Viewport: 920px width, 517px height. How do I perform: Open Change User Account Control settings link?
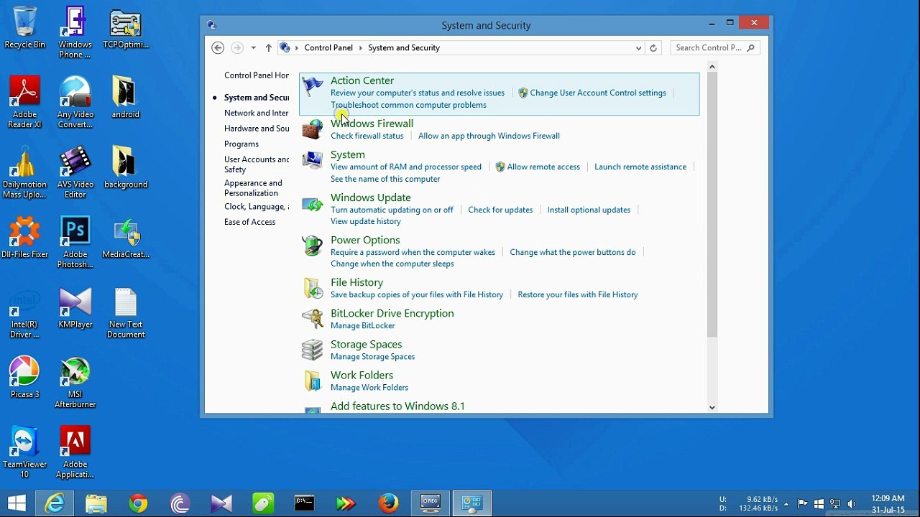coord(598,93)
